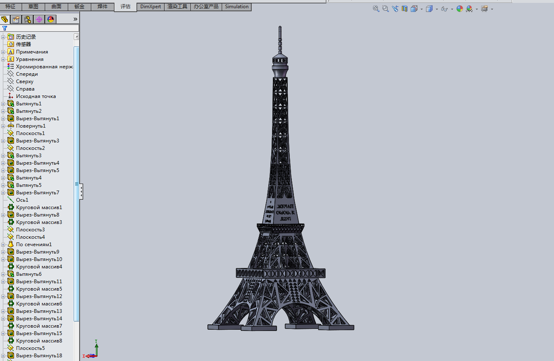This screenshot has width=554, height=361.
Task: Open the DisplayManager color sphere tab
Action: pos(51,19)
